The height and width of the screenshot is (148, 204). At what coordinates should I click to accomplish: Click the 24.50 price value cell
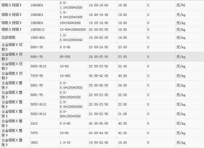pyautogui.click(x=122, y=85)
